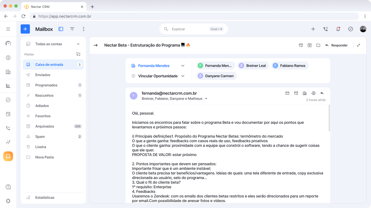Open browser three-dot menu
This screenshot has height=208, width=371.
[x=365, y=16]
